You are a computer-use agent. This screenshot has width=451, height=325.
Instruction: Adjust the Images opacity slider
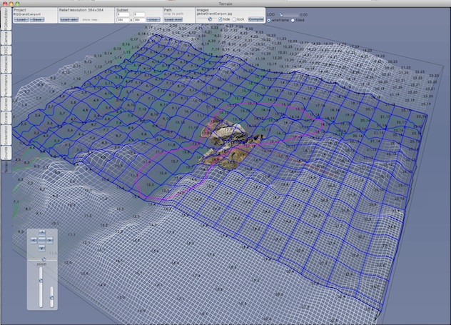207,19
